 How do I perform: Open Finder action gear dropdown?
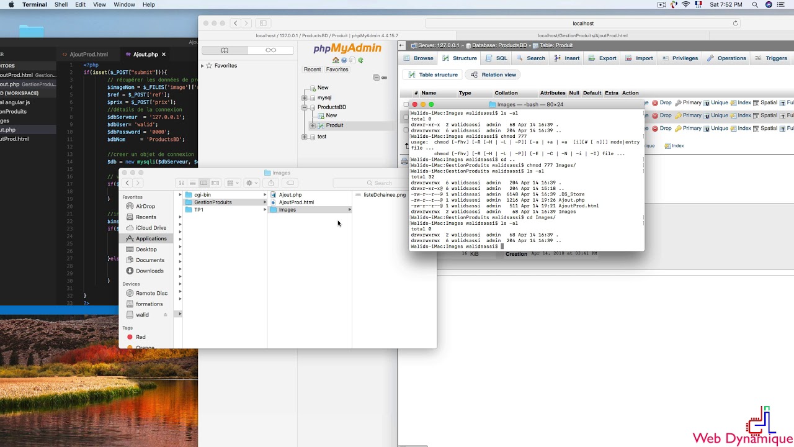252,183
